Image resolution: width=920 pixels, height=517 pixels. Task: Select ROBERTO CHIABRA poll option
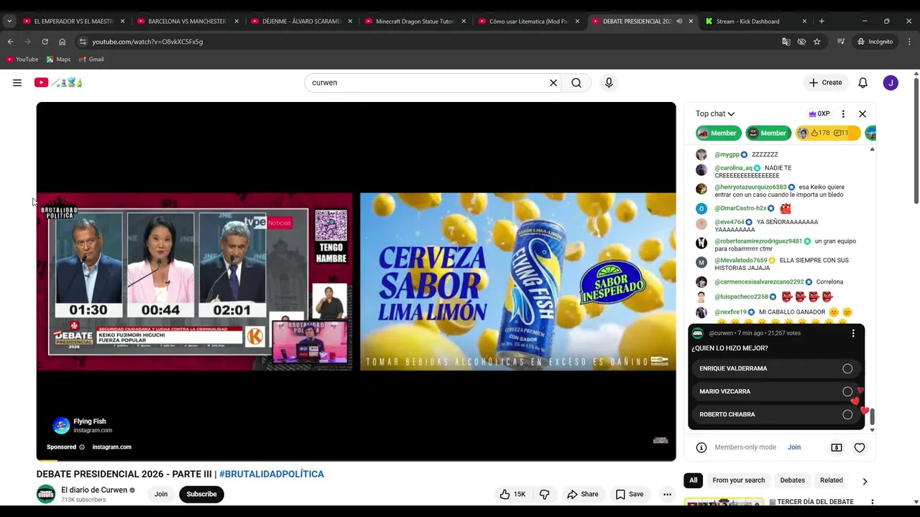pos(776,414)
